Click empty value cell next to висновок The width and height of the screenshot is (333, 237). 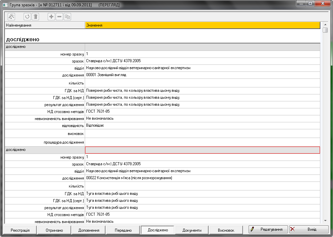[x=203, y=134]
